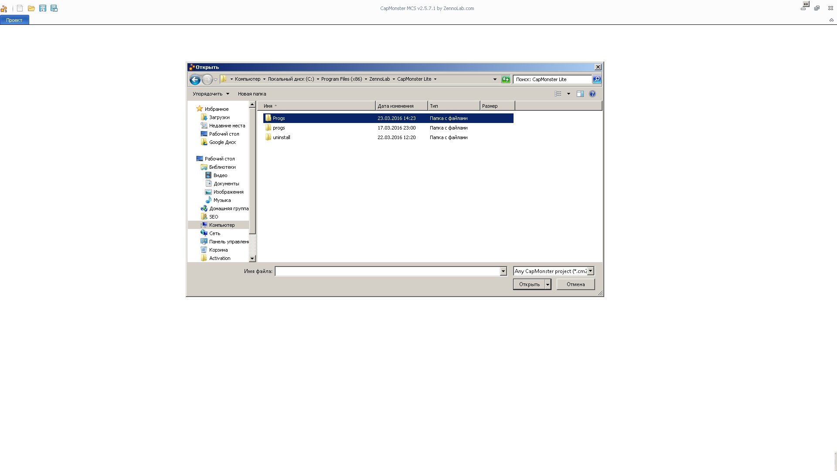Click into the Имя файла input field
This screenshot has width=837, height=471.
pos(387,271)
